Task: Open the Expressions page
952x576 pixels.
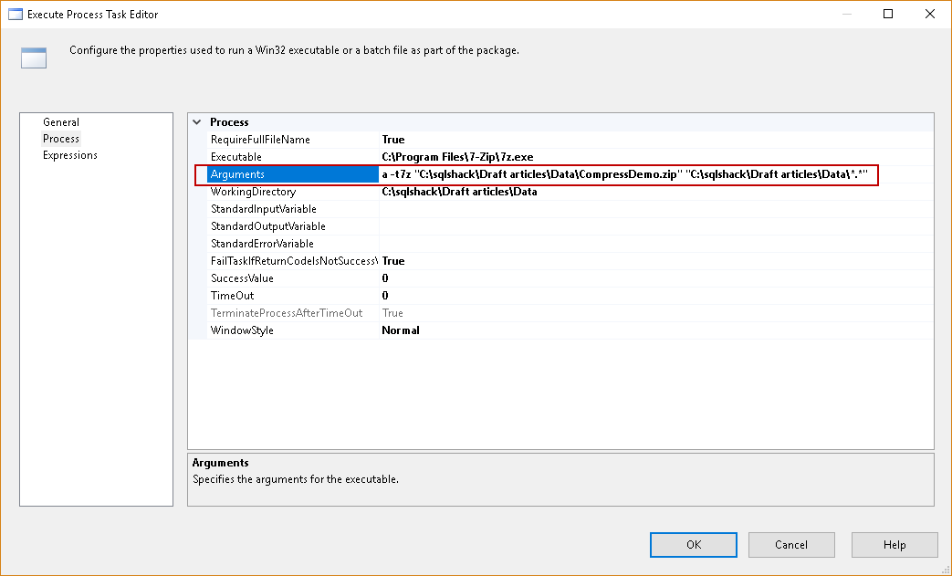Action: coord(70,155)
